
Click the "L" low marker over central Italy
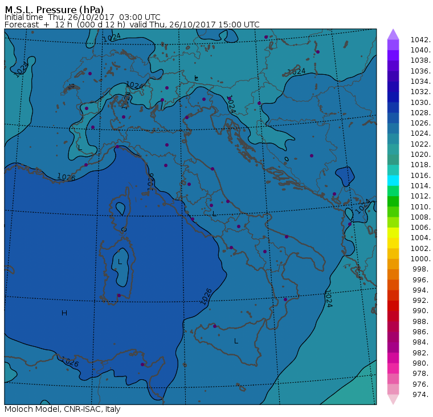[214, 214]
